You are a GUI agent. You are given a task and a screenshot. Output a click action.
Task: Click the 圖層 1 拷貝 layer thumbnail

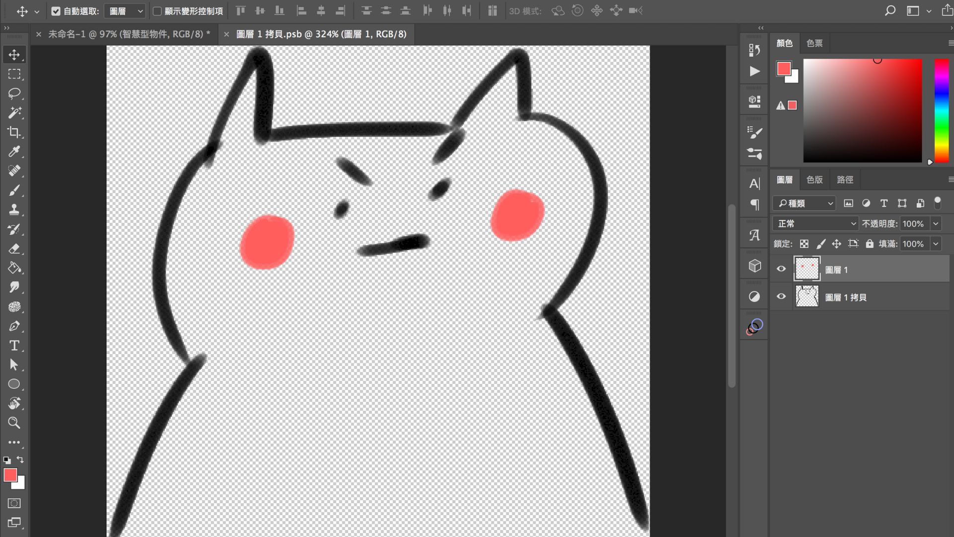tap(807, 296)
